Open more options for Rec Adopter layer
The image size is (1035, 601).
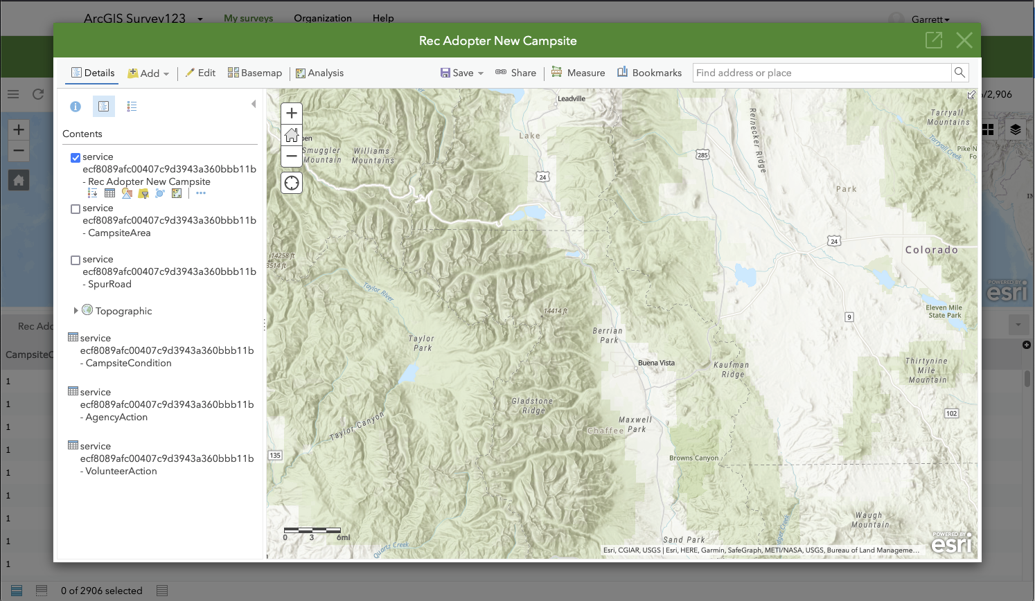pyautogui.click(x=201, y=193)
